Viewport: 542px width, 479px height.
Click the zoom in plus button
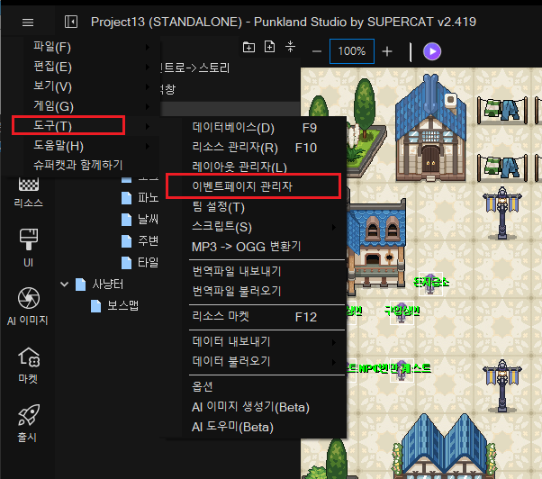(387, 51)
